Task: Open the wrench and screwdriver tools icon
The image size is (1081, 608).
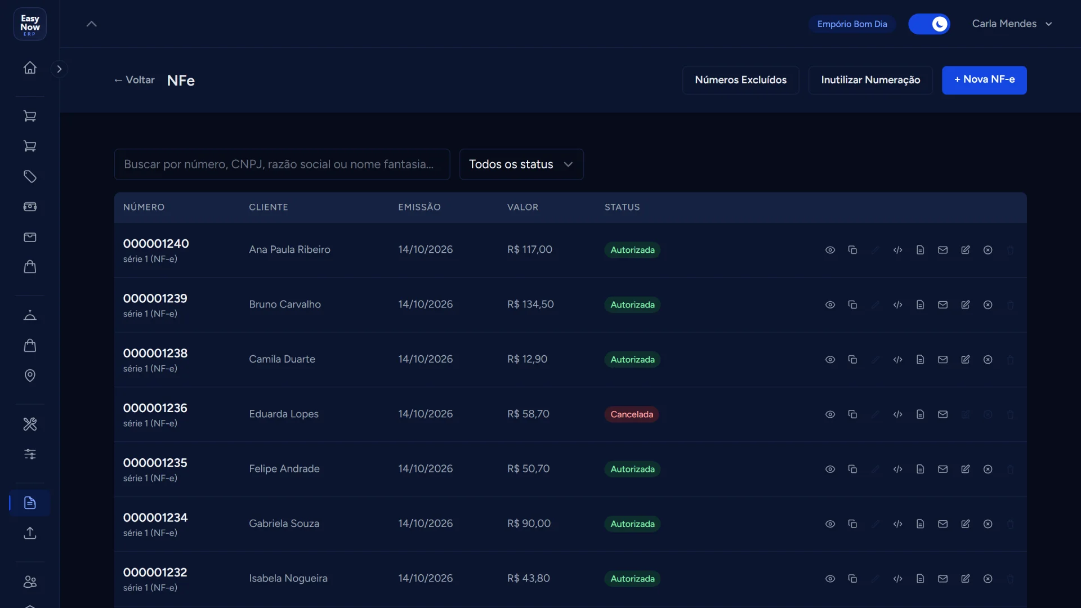Action: [x=30, y=424]
